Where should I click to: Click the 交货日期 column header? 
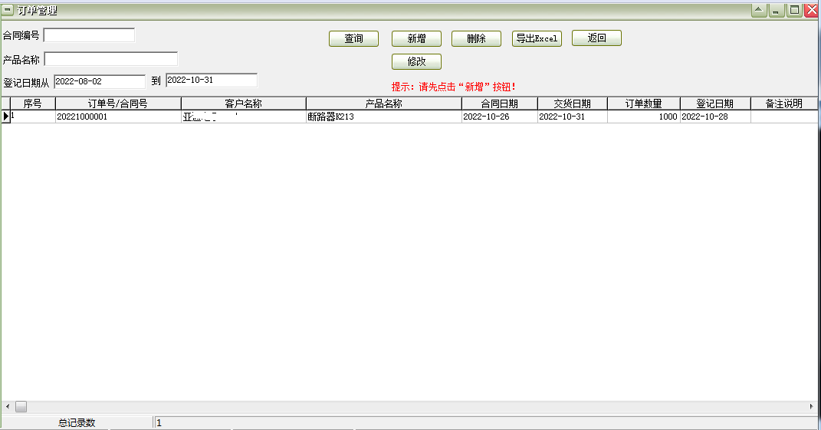(x=573, y=103)
